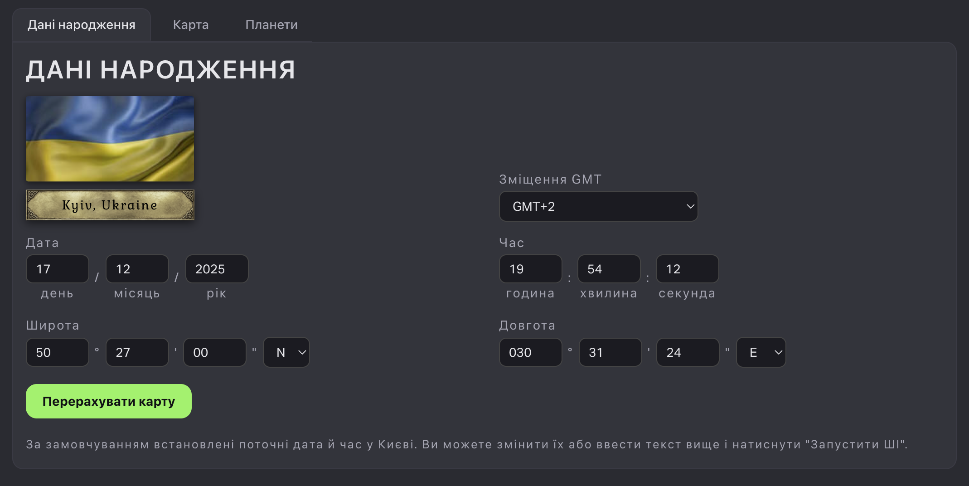Click the Kyiv, Ukraine location plaque

coord(110,205)
